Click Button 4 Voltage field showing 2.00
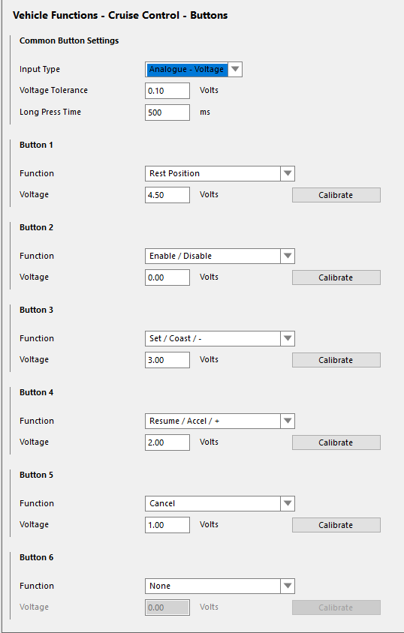Screen dimensions: 404x633 coord(167,442)
